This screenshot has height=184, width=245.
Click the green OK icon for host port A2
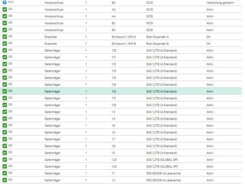[x=5, y=10]
